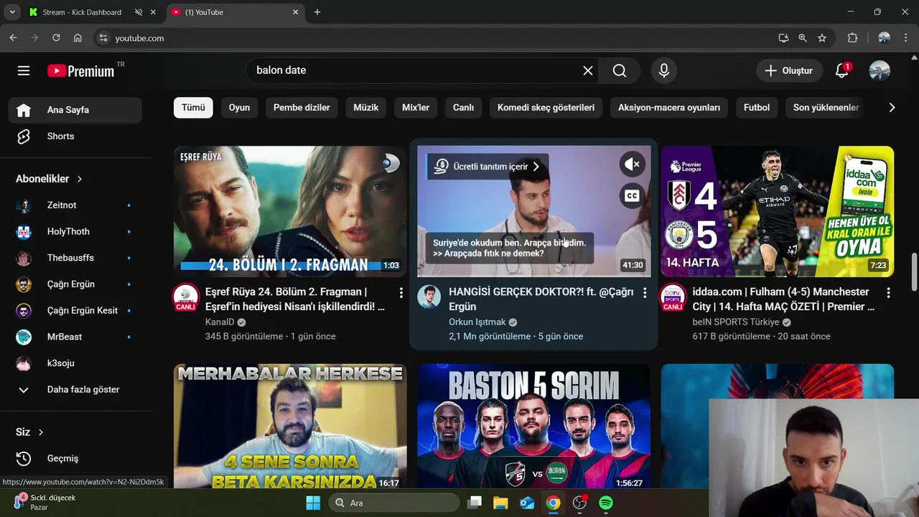919x517 pixels.
Task: Open more options for Eşref Rüya video
Action: 401,293
